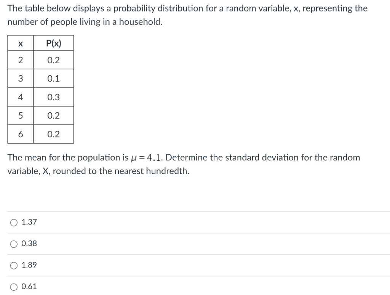Image resolution: width=390 pixels, height=295 pixels.
Task: Click the table cell showing 0.3
Action: [x=53, y=97]
